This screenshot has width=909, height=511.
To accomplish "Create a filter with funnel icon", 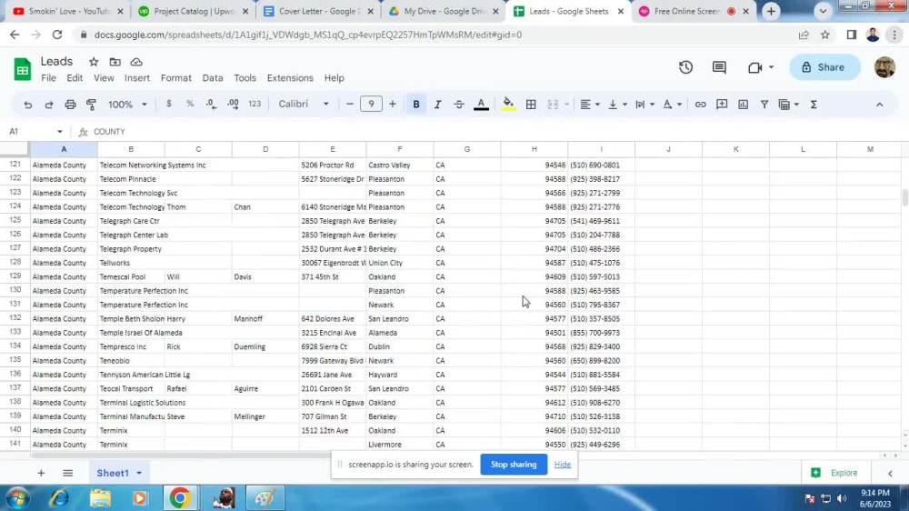I will pyautogui.click(x=764, y=105).
